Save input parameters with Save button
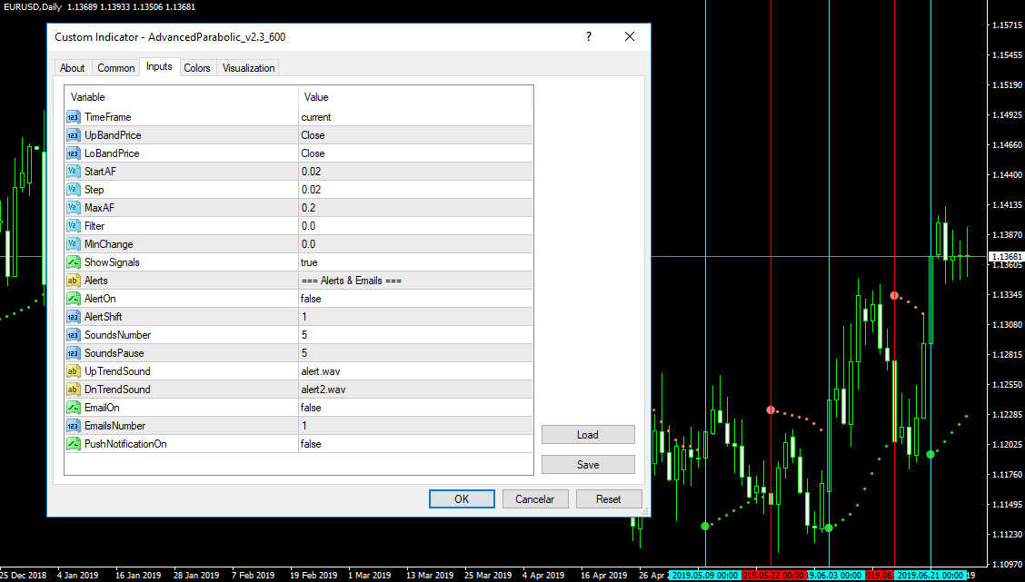The image size is (1025, 582). [x=588, y=465]
